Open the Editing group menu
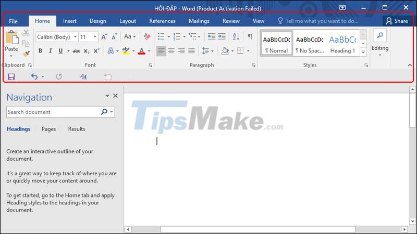The width and height of the screenshot is (417, 234). point(380,43)
